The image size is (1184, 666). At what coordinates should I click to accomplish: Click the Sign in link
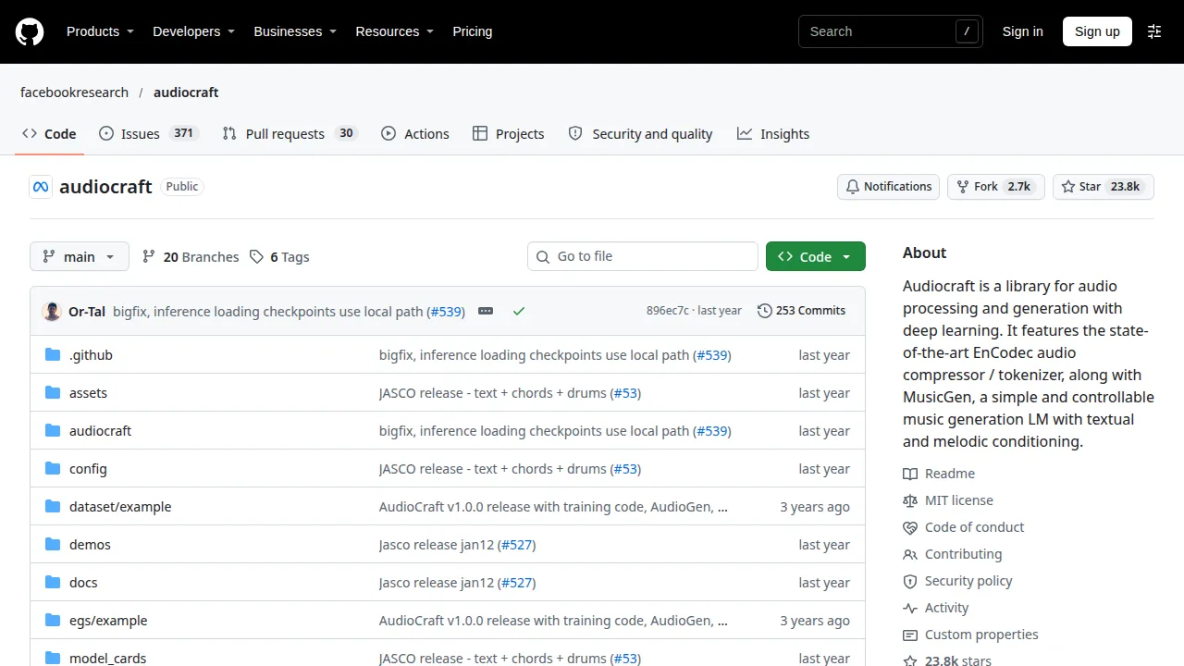point(1023,31)
